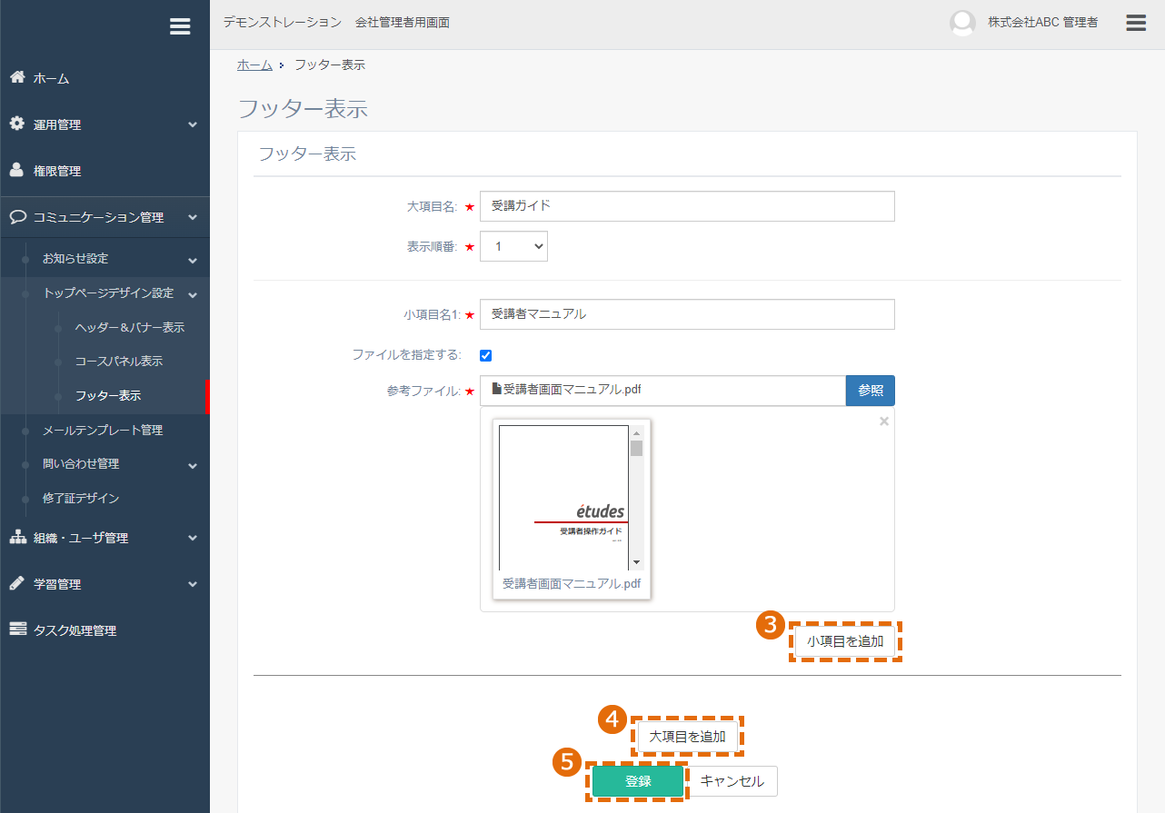The image size is (1165, 813).
Task: Click the 小項目名1 field containing 受講者マニュアル
Action: [x=687, y=314]
